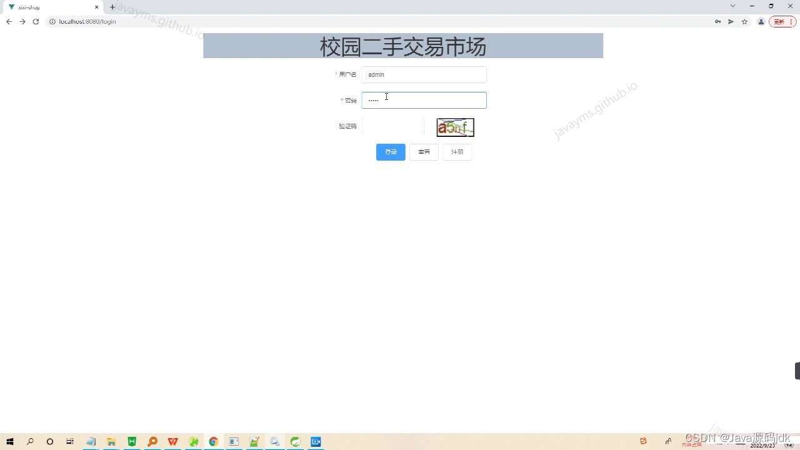Open the blue video recorder taskbar icon

click(316, 441)
